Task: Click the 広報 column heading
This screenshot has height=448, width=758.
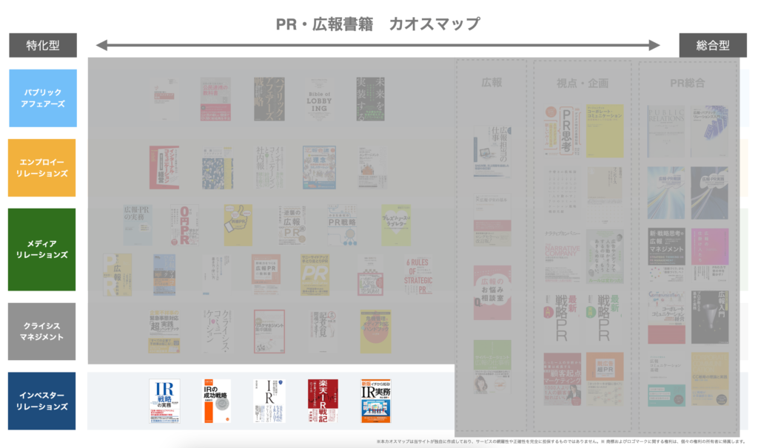Action: click(492, 83)
